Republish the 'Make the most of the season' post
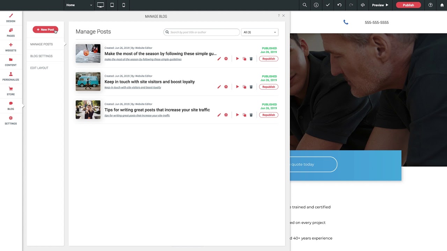This screenshot has height=251, width=447. tap(269, 59)
